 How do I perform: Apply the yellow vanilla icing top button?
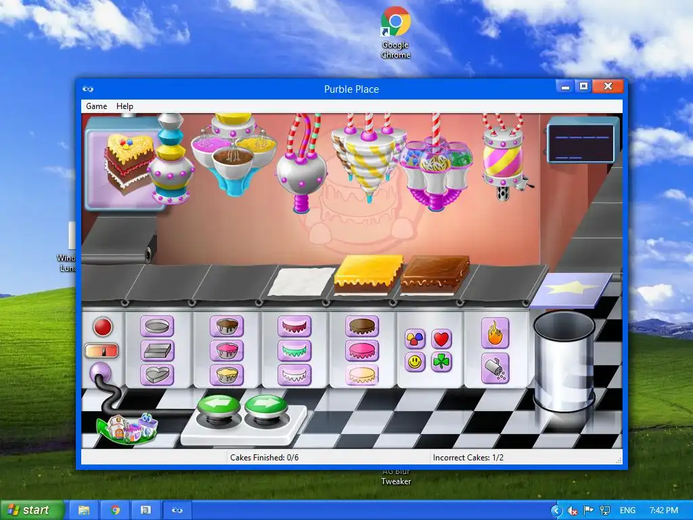click(362, 374)
